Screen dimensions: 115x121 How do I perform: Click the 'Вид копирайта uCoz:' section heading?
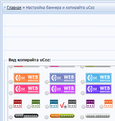tap(30, 60)
